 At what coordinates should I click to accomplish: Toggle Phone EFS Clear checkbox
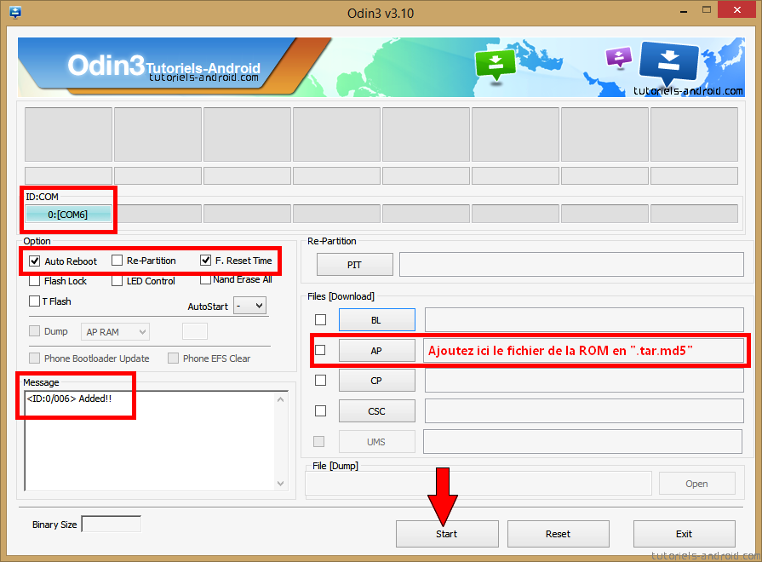173,358
